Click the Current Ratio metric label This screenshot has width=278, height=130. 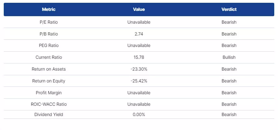tap(49, 57)
